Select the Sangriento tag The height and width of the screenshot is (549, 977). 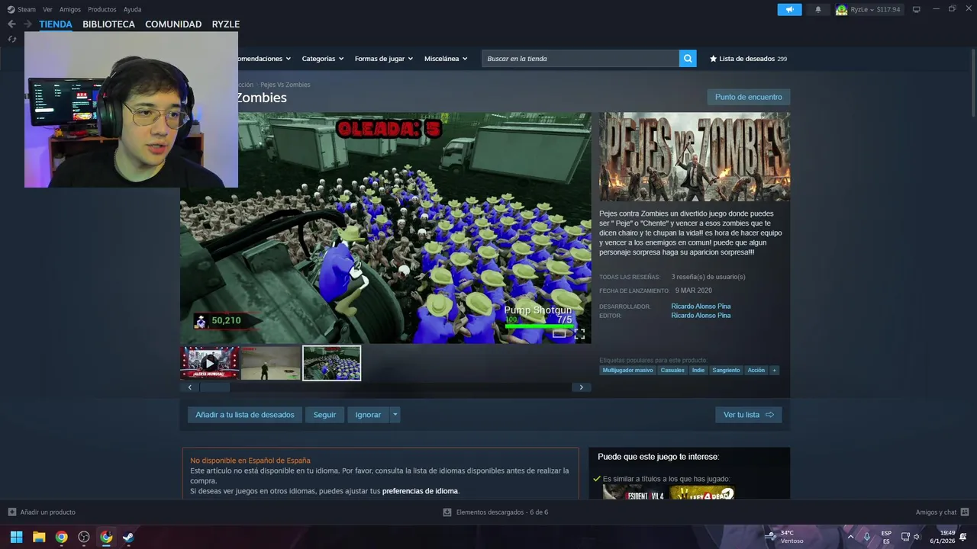726,370
